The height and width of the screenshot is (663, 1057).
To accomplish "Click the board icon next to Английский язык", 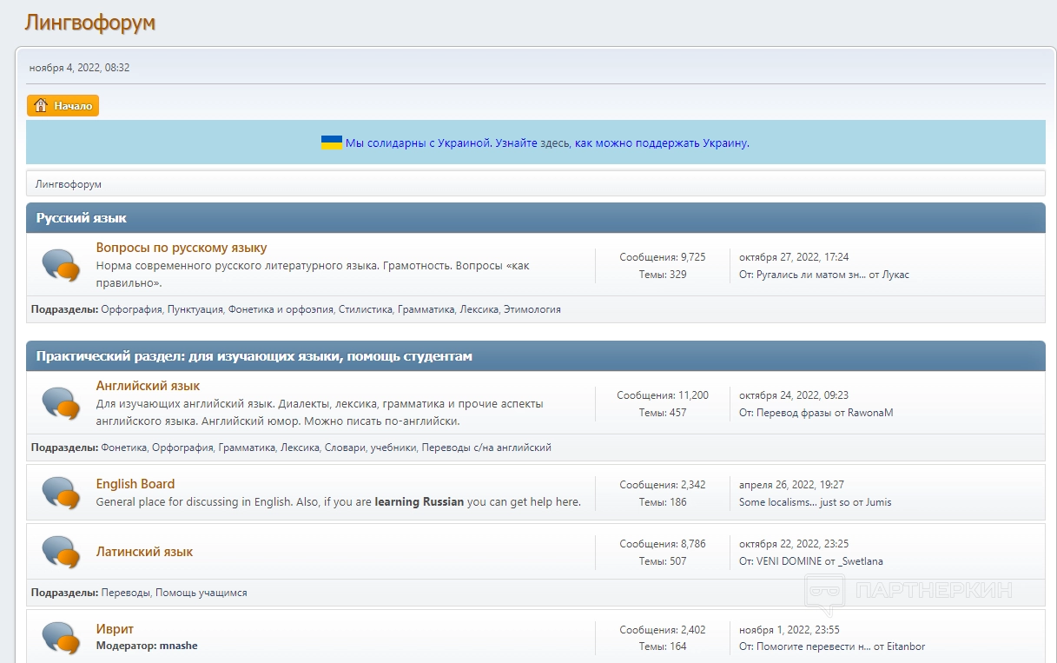I will [x=61, y=402].
